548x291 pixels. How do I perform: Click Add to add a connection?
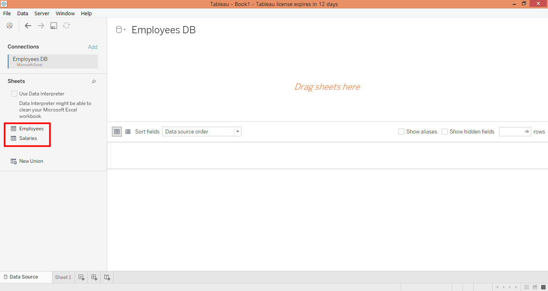click(x=93, y=47)
